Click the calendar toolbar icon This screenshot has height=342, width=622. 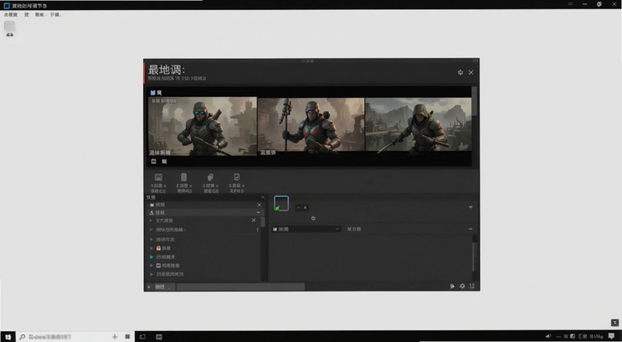pyautogui.click(x=159, y=177)
